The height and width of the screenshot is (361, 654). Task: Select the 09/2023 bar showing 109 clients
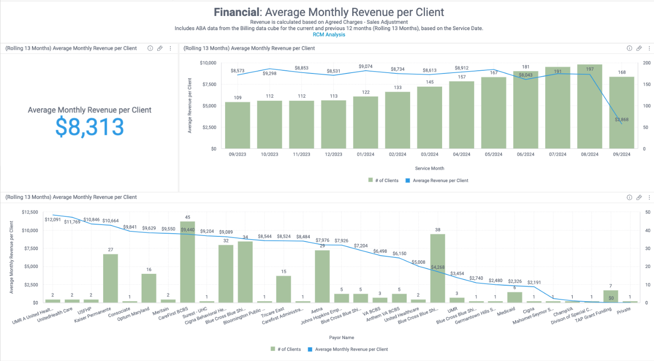coord(237,125)
